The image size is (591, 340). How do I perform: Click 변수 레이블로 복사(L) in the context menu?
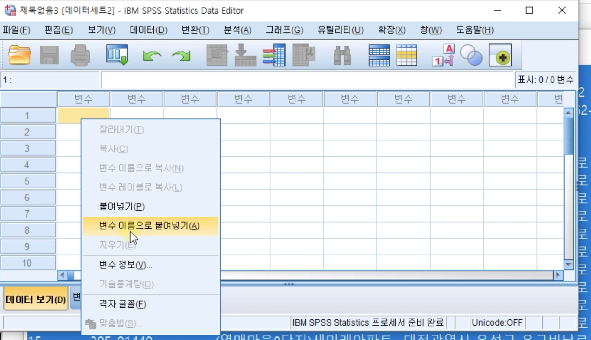point(150,188)
